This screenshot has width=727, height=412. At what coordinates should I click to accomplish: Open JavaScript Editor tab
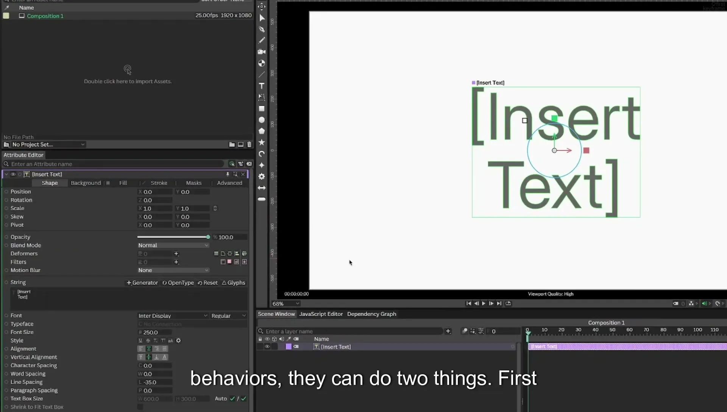pos(321,314)
